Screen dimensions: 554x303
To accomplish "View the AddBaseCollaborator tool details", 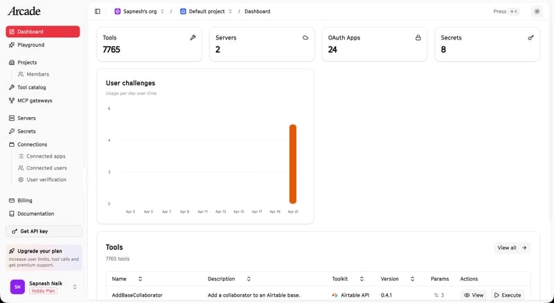I will 474,295.
